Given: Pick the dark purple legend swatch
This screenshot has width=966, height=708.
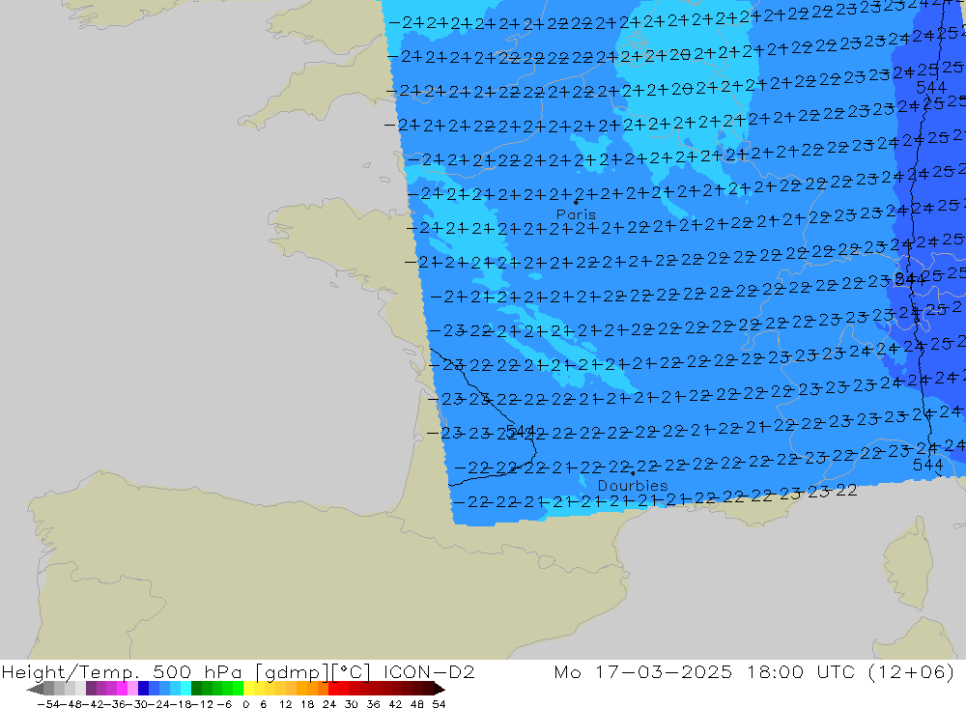Looking at the screenshot, I should [91, 689].
